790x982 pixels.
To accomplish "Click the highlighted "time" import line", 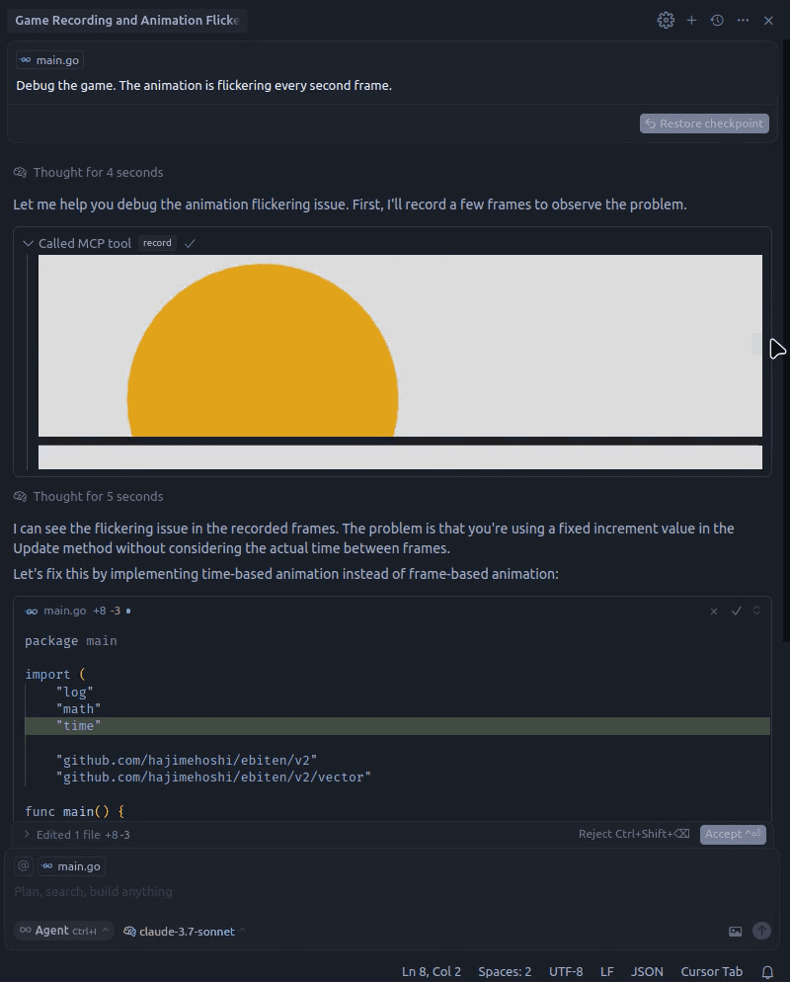I will coord(397,726).
